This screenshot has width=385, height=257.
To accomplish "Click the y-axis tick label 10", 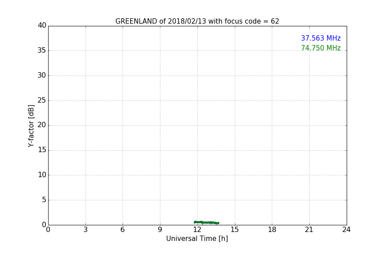I will [x=42, y=175].
